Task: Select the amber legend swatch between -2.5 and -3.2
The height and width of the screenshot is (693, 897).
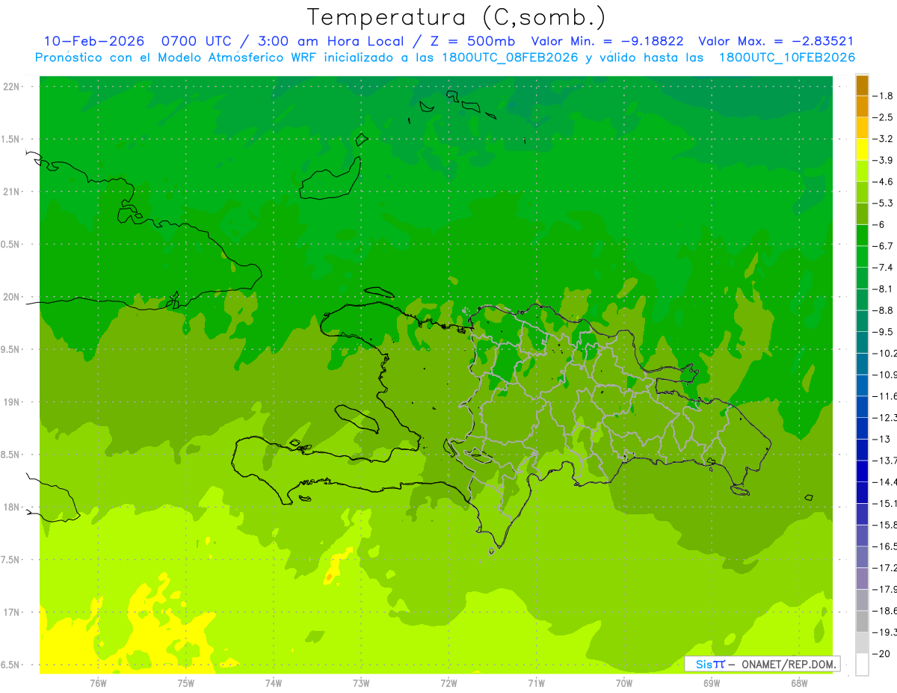Action: coord(862,129)
